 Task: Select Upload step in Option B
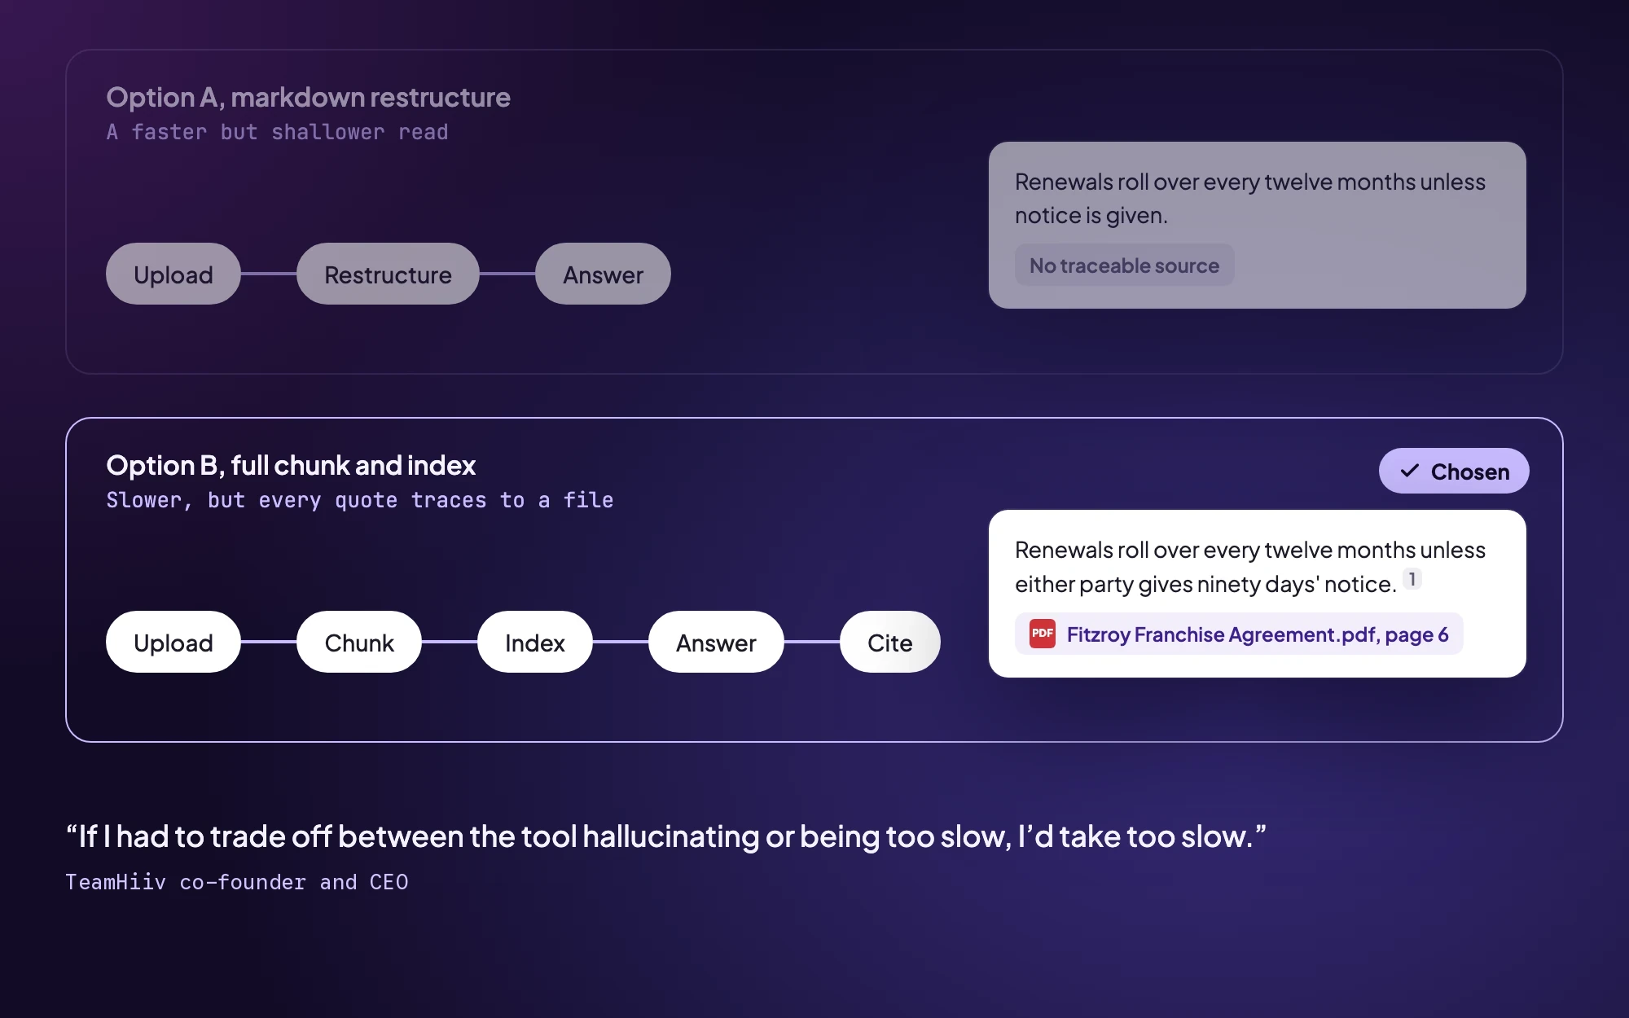pos(173,643)
